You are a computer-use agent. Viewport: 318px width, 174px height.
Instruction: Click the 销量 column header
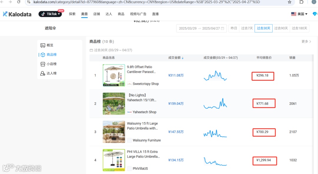coord(292,58)
